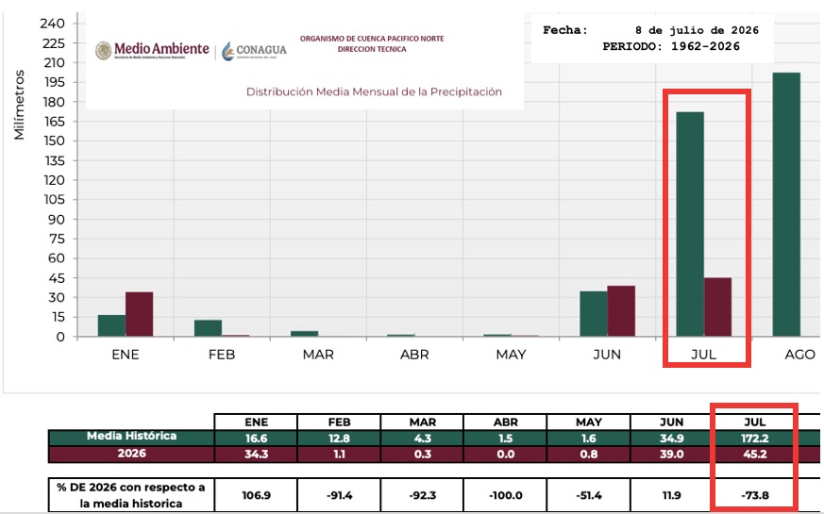The width and height of the screenshot is (824, 514).
Task: Click the JUL column header in table
Action: 755,423
